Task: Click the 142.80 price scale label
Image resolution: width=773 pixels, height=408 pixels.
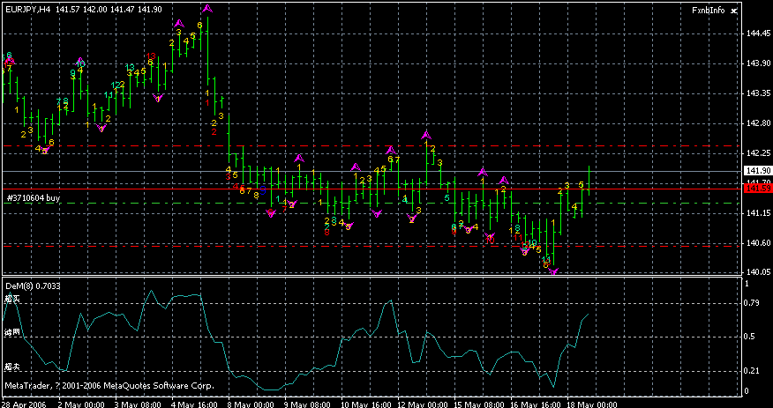Action: tap(758, 123)
